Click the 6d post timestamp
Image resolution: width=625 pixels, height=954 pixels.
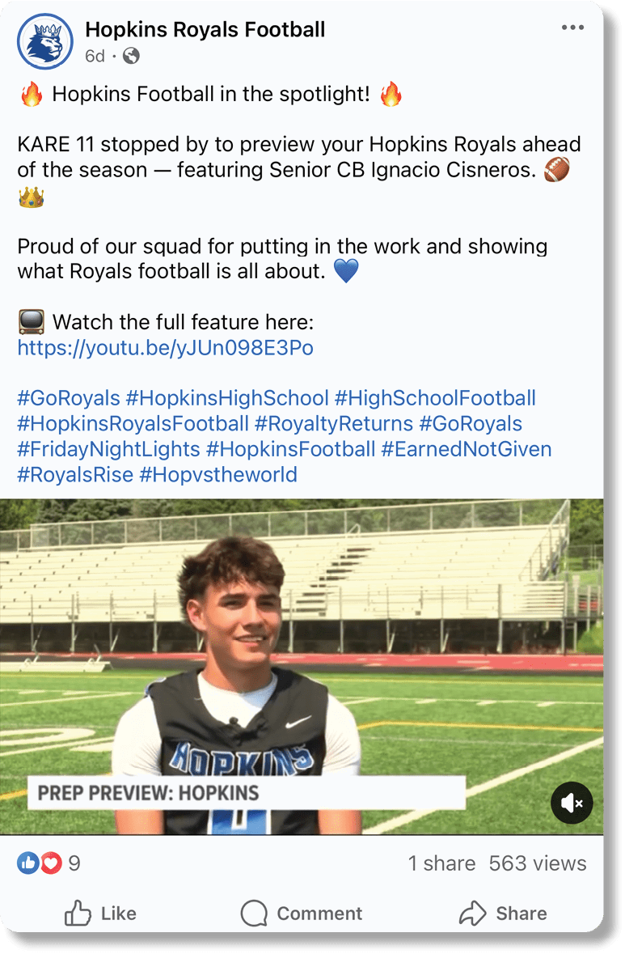tap(95, 56)
